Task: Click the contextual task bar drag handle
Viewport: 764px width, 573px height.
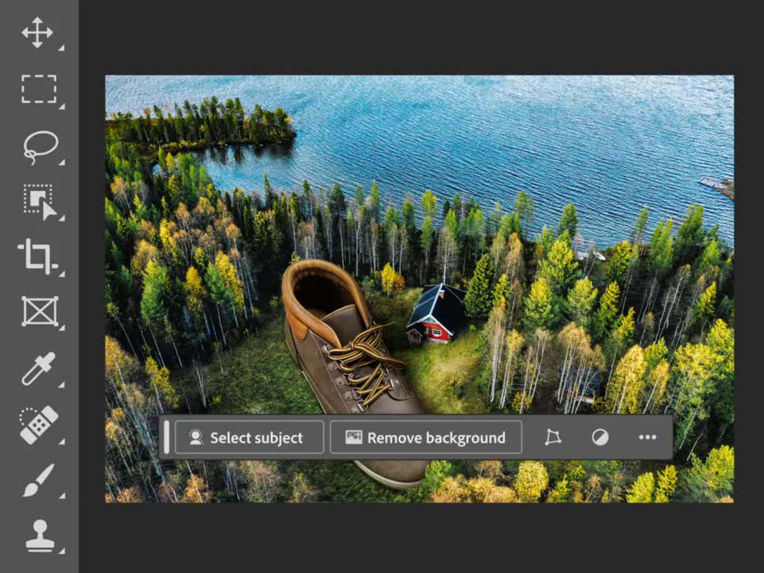Action: point(167,437)
